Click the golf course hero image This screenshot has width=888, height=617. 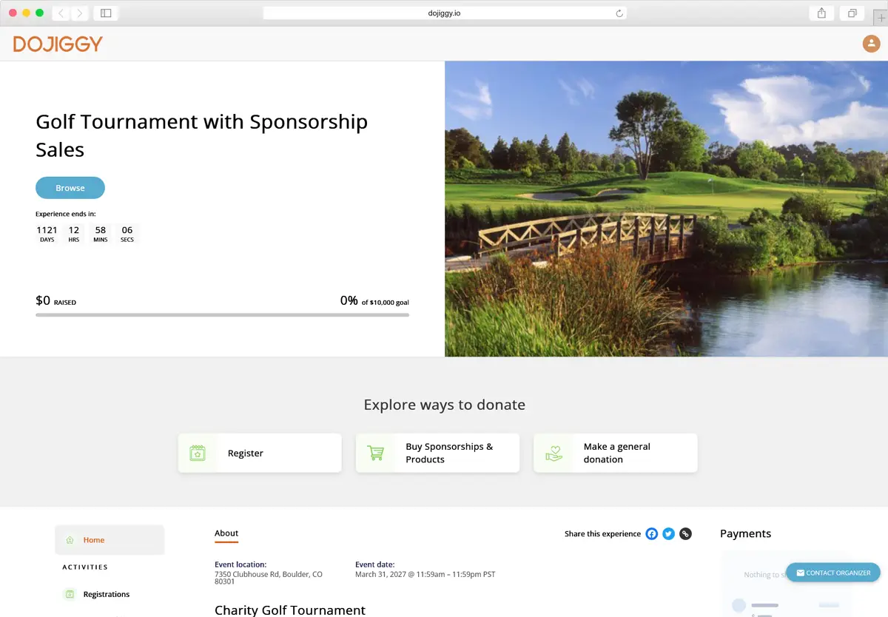pos(666,208)
